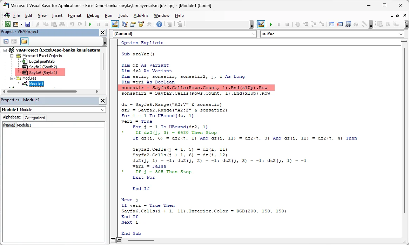Select Sayfa2 (Sayfa2) in the project tree
Screen dimensions: 409x245
click(x=43, y=67)
